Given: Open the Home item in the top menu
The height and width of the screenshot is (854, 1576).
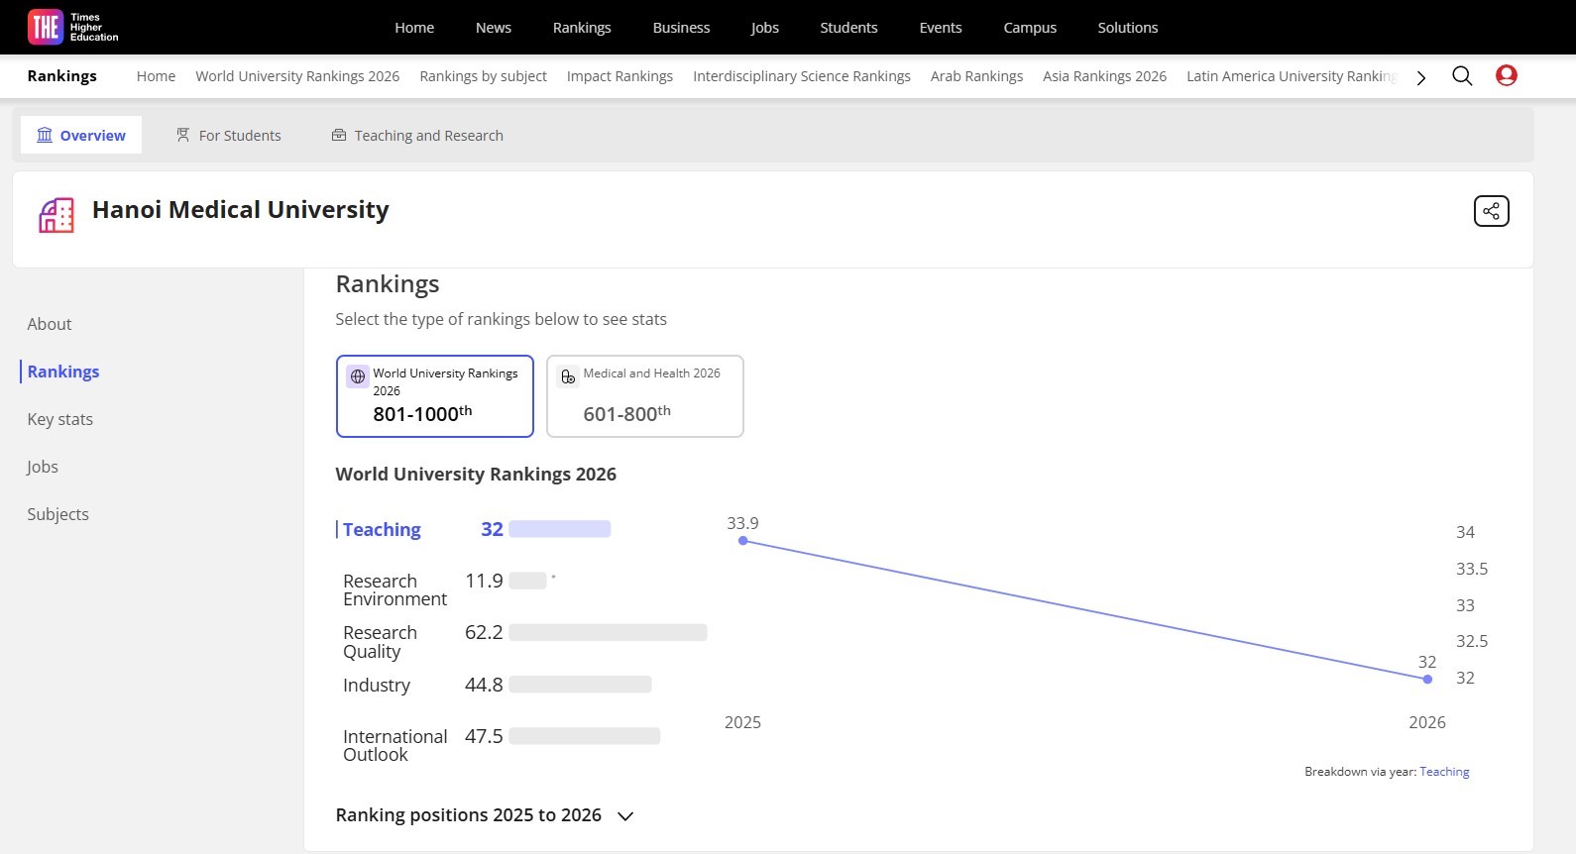Looking at the screenshot, I should (x=414, y=28).
